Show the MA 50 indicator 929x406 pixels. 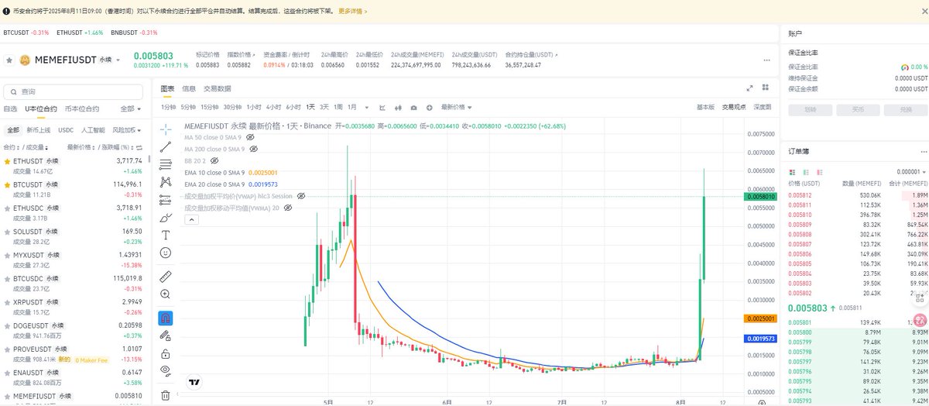pyautogui.click(x=250, y=137)
